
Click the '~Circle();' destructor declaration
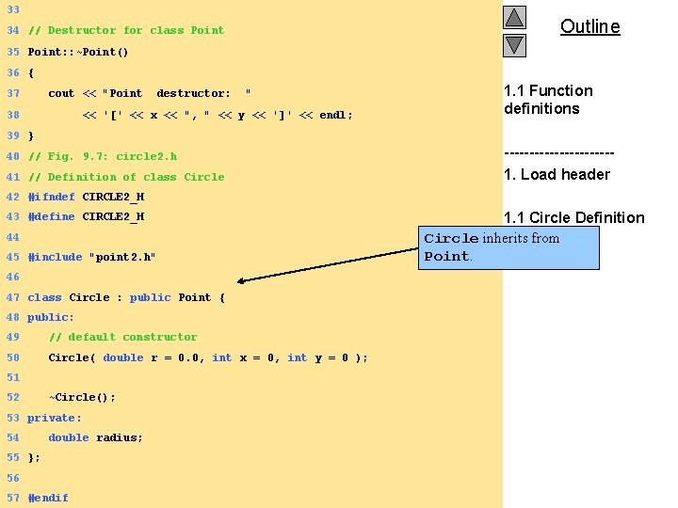point(82,397)
